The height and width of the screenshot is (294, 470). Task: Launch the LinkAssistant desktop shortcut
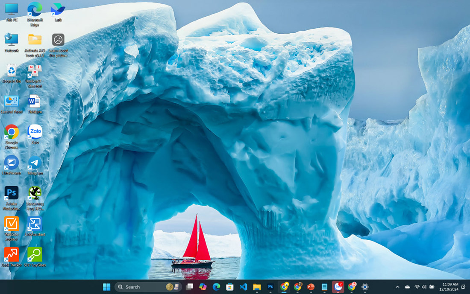pos(35,225)
